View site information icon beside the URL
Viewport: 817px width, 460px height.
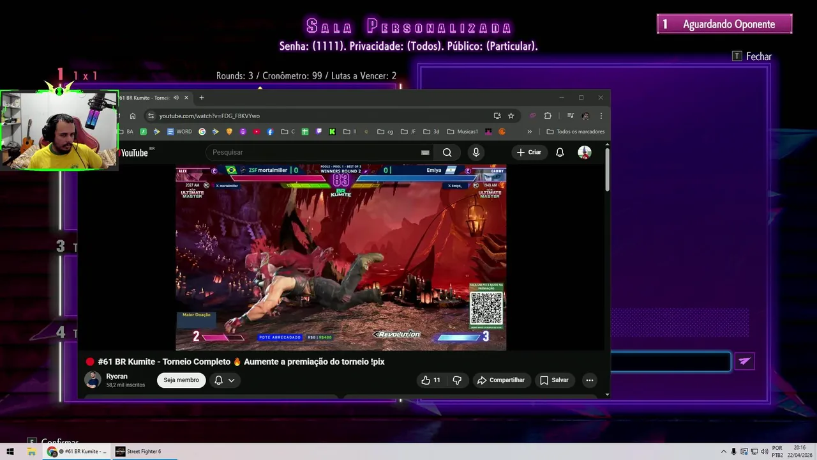(151, 116)
